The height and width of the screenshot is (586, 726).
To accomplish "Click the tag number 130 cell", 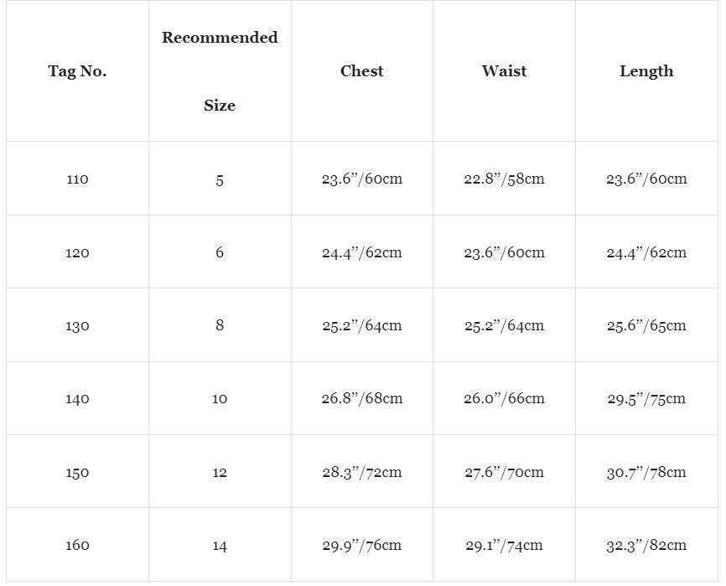I will coord(77,325).
